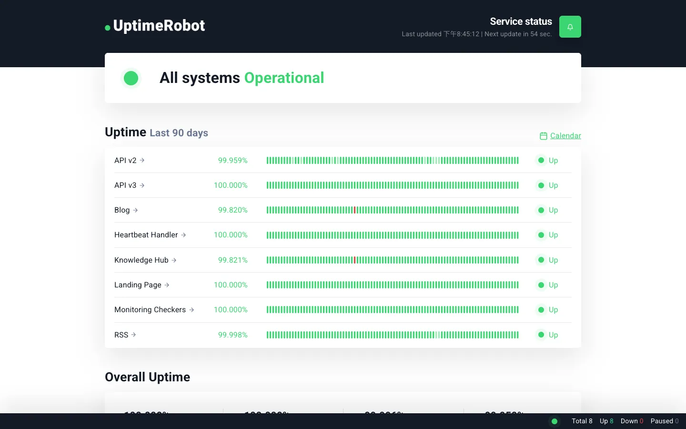Click the red downtime bar in Blog row

[355, 210]
